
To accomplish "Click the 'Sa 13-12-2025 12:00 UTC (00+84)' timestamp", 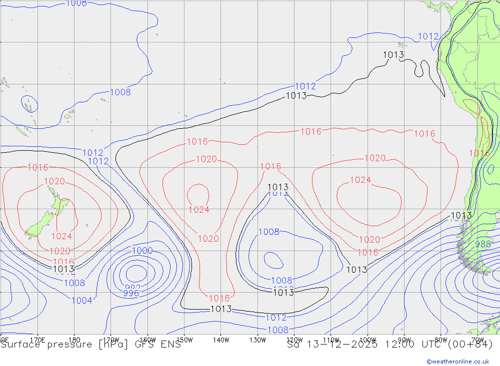I will pos(389,345).
